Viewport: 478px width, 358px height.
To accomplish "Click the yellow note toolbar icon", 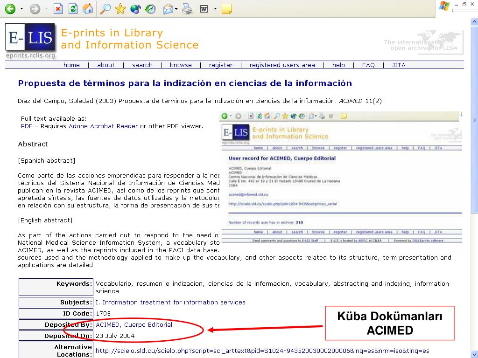I will (227, 9).
